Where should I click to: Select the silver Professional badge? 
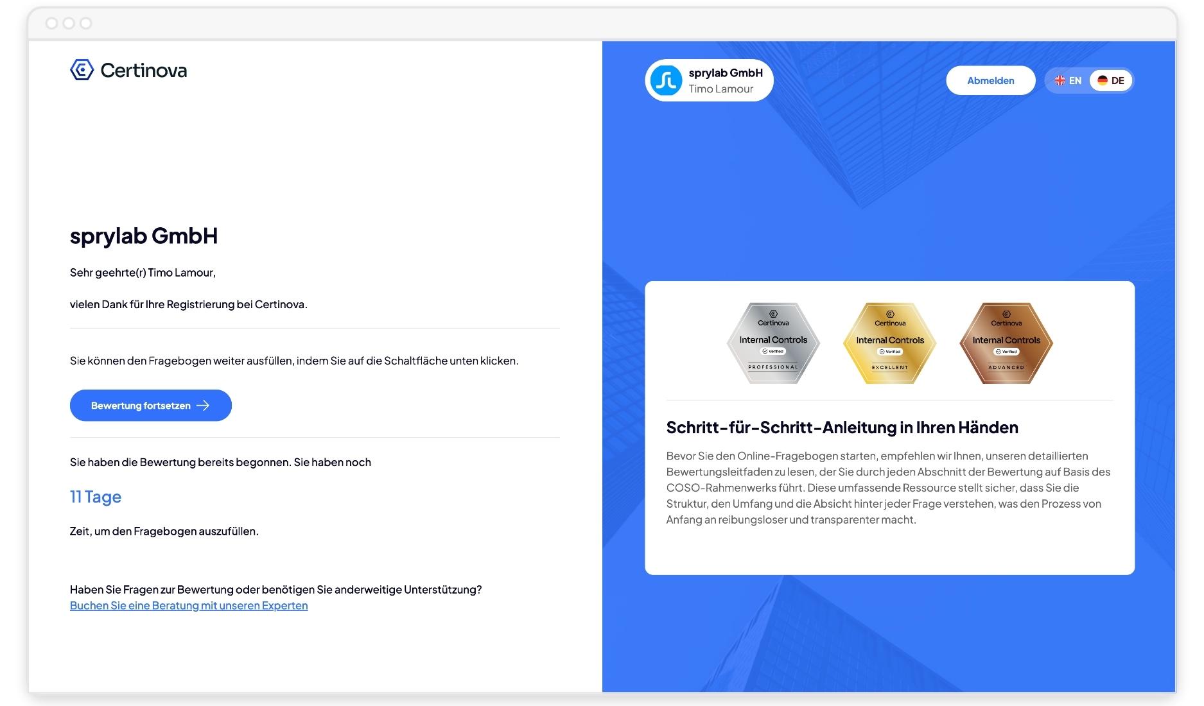click(773, 343)
